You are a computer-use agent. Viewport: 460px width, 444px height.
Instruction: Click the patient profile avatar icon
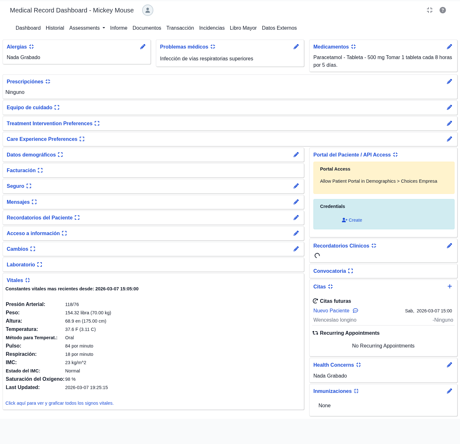pyautogui.click(x=148, y=10)
